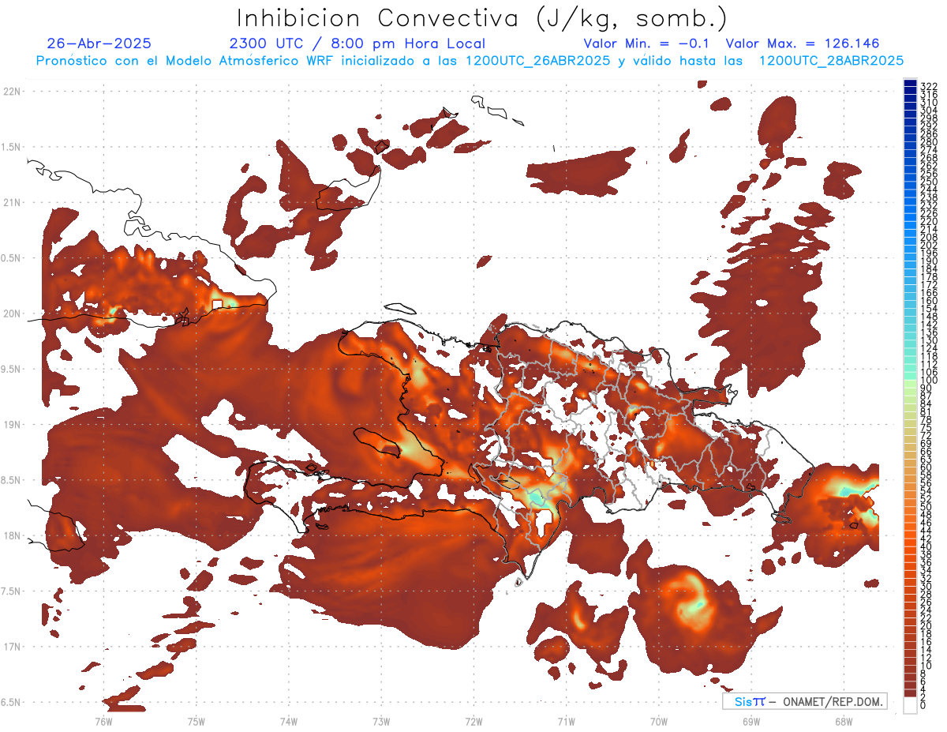This screenshot has height=732, width=947.
Task: Click the white 0 swatch at color bar bottom
Action: [911, 704]
